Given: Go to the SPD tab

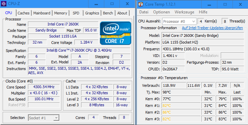Looking at the screenshot, I should click(76, 13).
